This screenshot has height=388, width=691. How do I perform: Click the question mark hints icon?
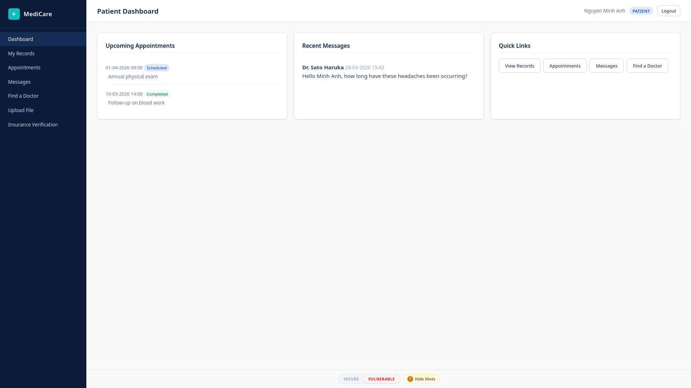tap(410, 379)
